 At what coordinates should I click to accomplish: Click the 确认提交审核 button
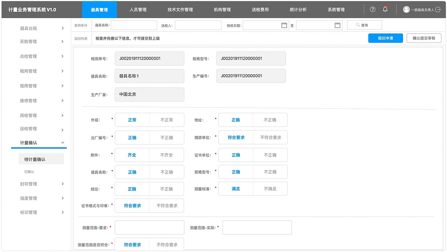(424, 38)
